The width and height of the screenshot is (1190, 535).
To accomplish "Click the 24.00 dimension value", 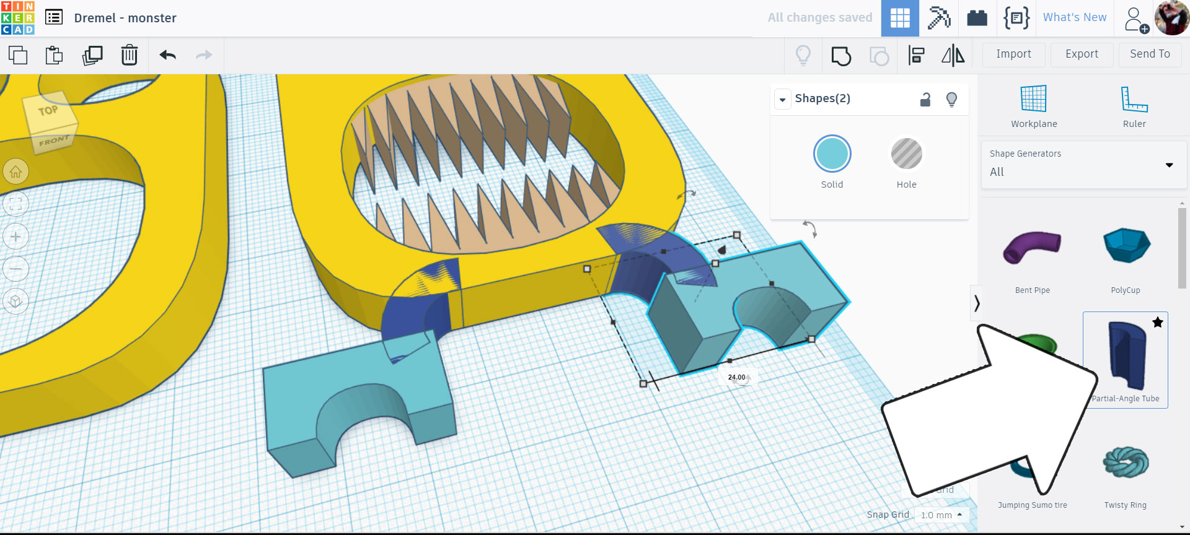I will (x=737, y=377).
